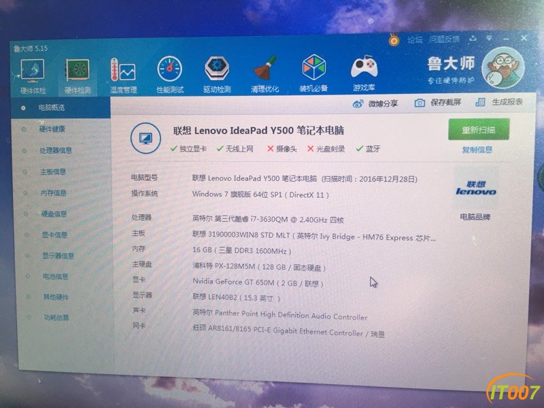Click the i7-3630QM processor text
The height and width of the screenshot is (408, 544).
click(268, 219)
